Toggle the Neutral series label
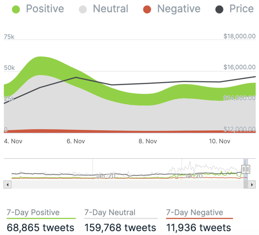 coord(111,9)
